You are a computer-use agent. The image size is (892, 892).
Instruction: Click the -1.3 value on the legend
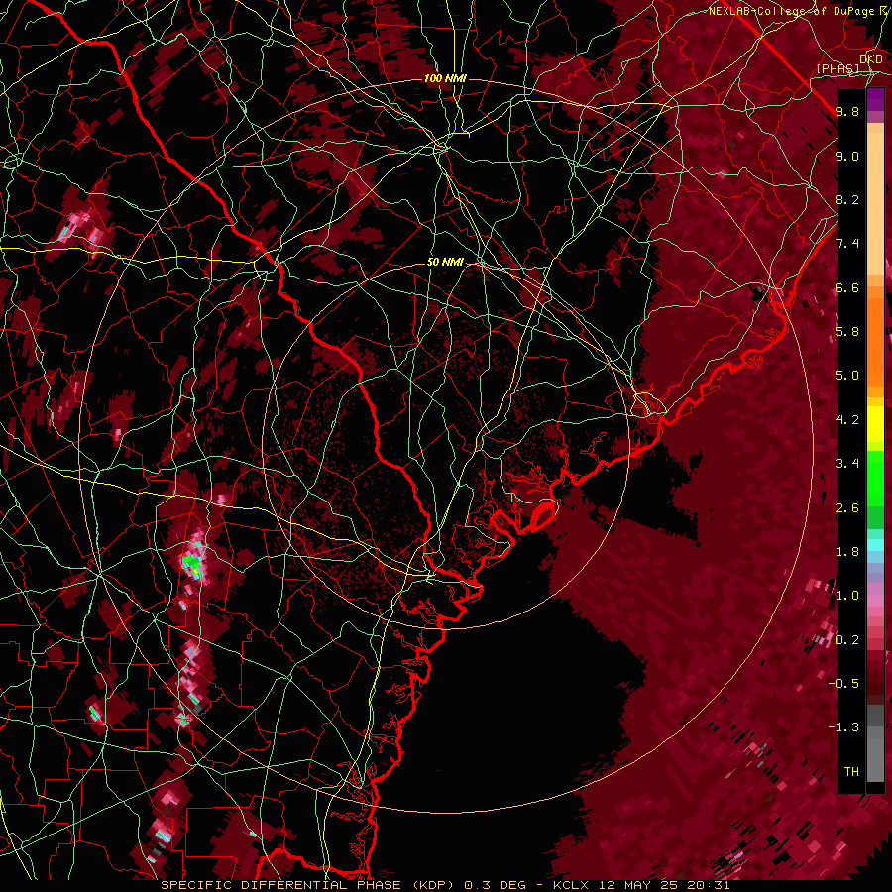coord(843,727)
